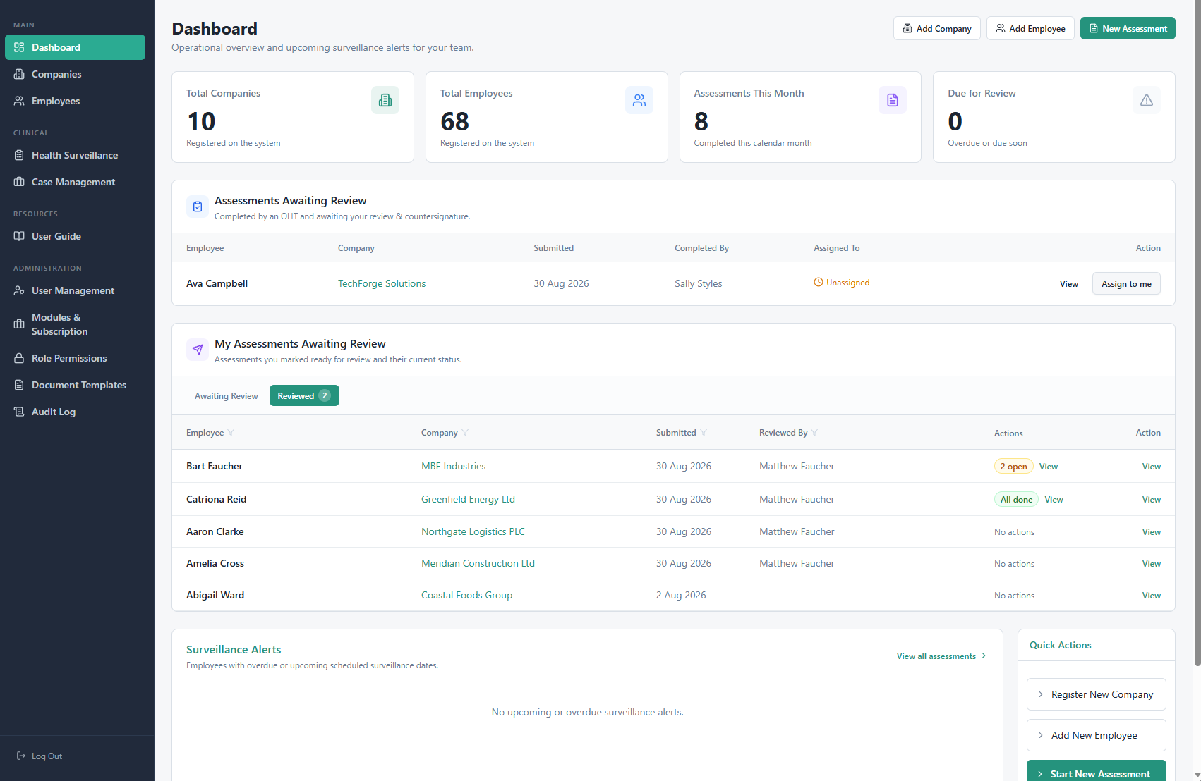Open Health Surveillance in the sidebar
The image size is (1201, 781).
pos(75,155)
